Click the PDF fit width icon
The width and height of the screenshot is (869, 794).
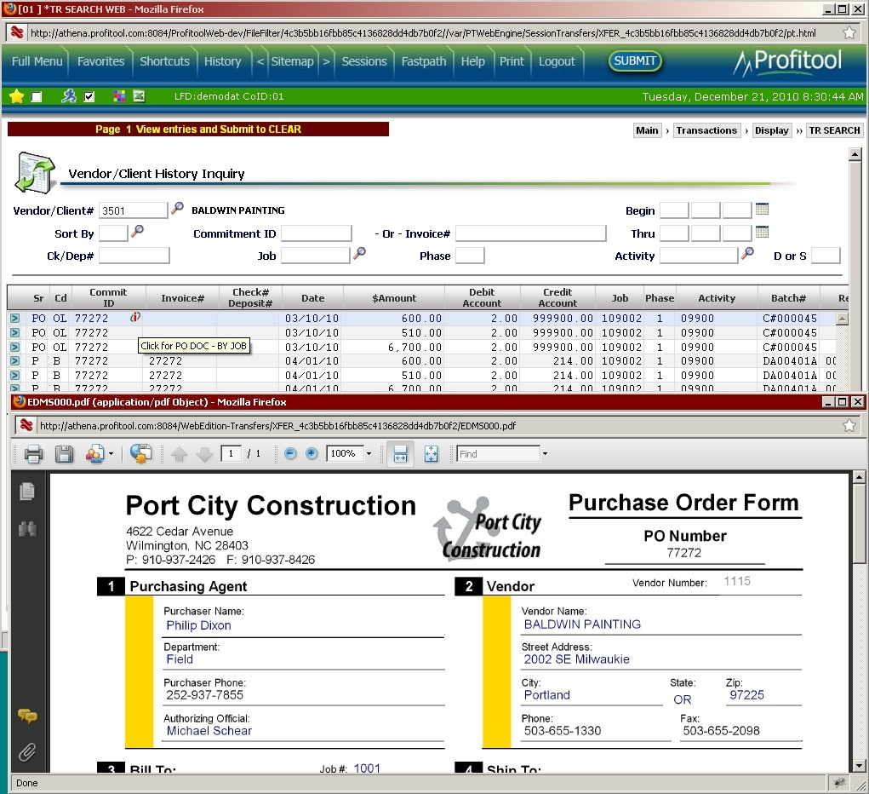pyautogui.click(x=400, y=454)
